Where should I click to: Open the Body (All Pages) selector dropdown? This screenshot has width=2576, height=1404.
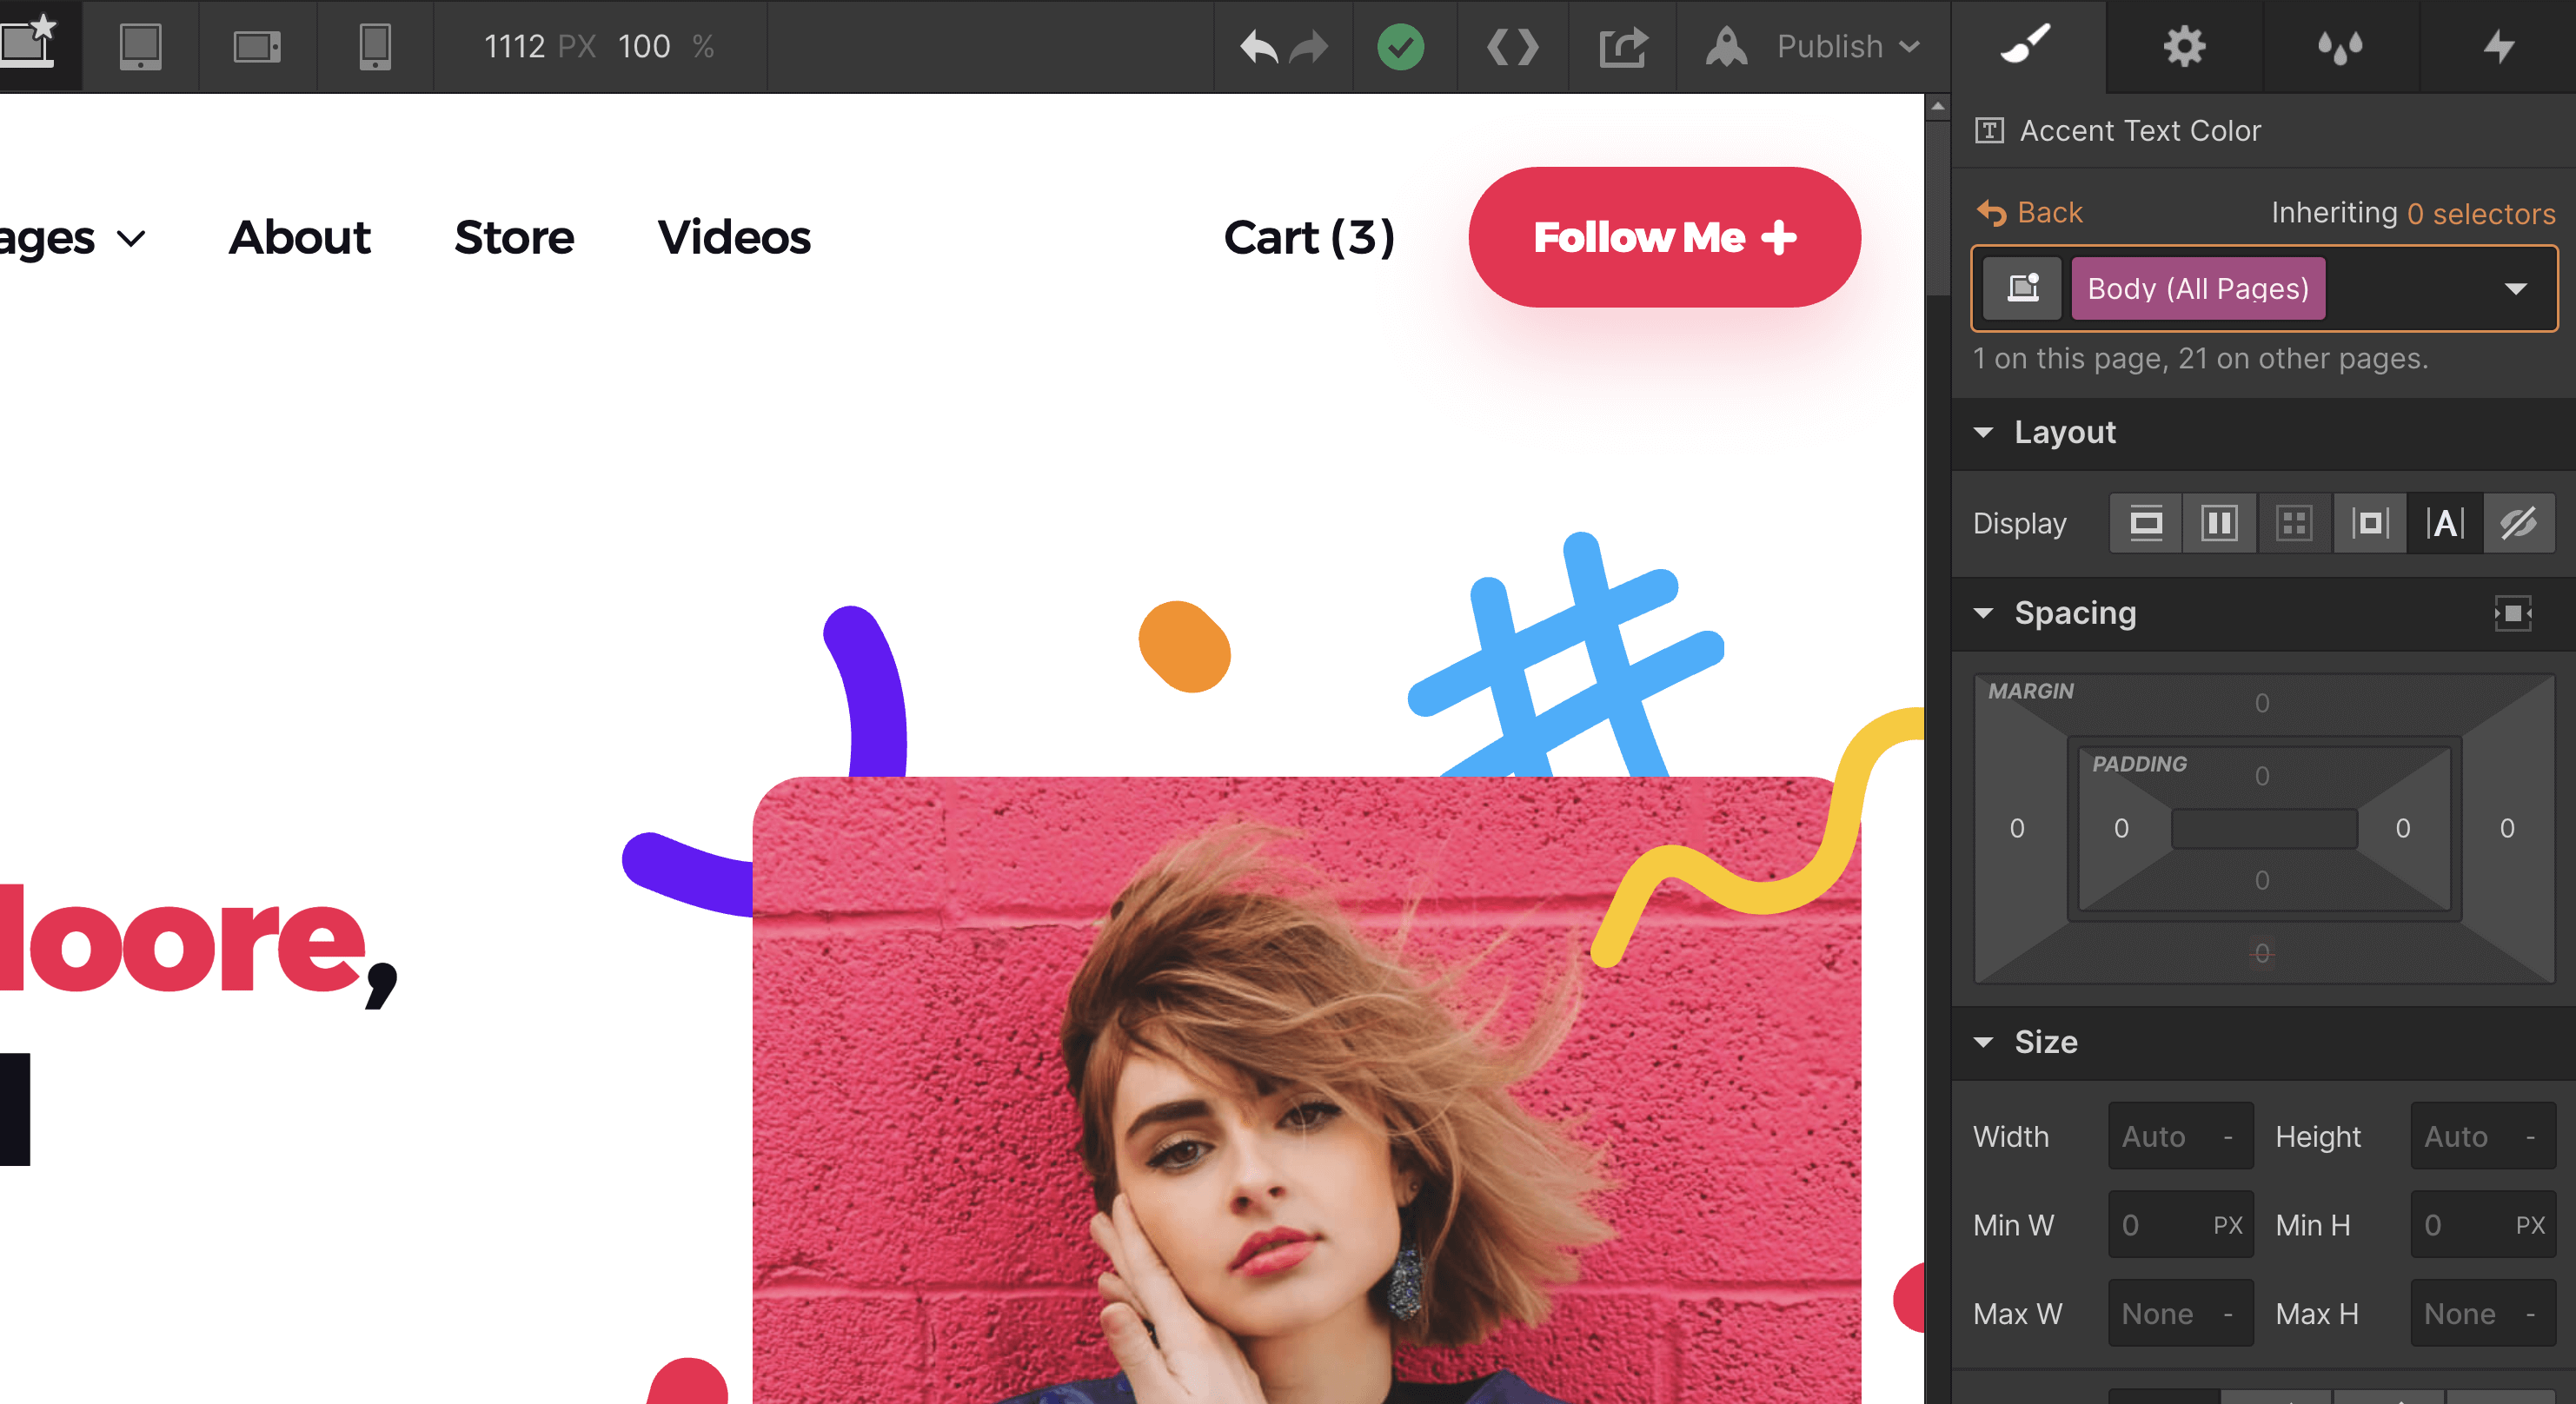tap(2516, 288)
